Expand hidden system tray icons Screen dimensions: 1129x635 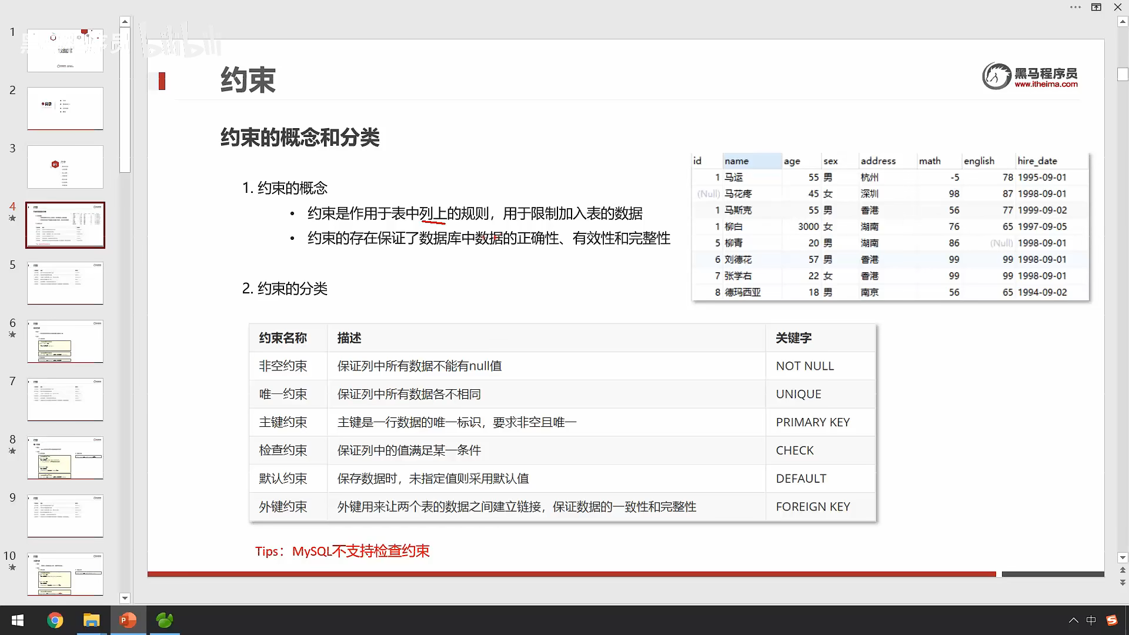1073,620
